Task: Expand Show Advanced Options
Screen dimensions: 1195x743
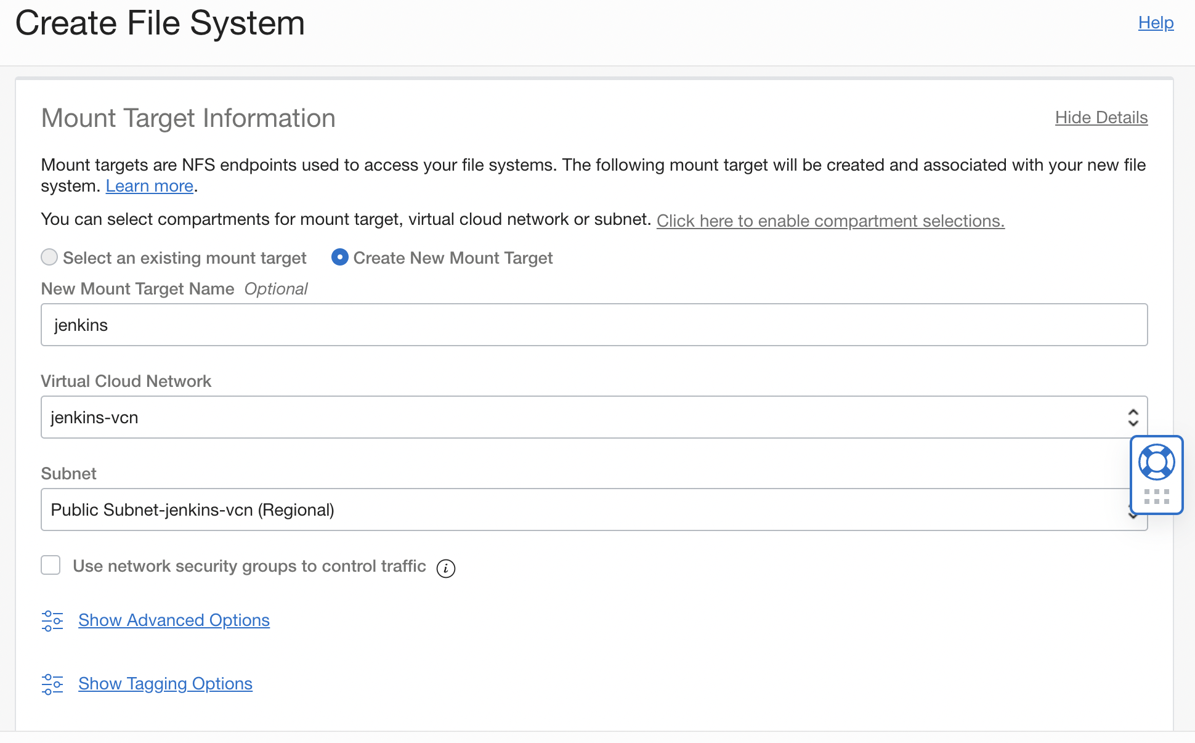Action: click(173, 620)
